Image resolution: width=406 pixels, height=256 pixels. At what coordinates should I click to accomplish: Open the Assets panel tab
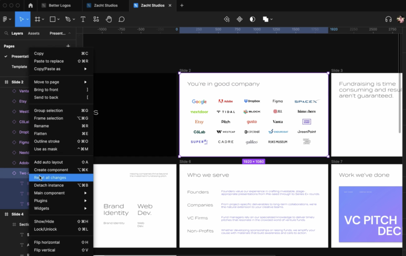[x=34, y=33]
